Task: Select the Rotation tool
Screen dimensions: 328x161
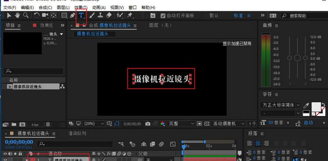Action: tap(36, 15)
